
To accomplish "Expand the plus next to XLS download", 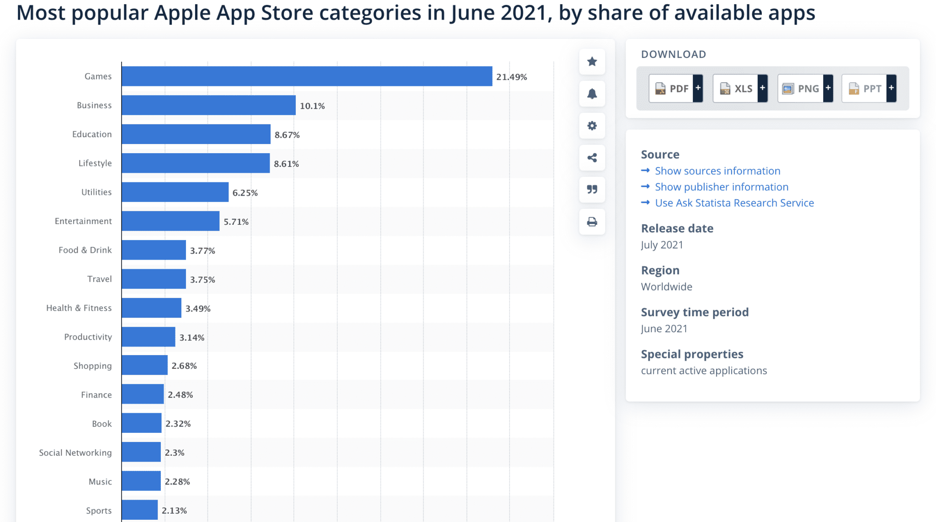I will point(762,88).
